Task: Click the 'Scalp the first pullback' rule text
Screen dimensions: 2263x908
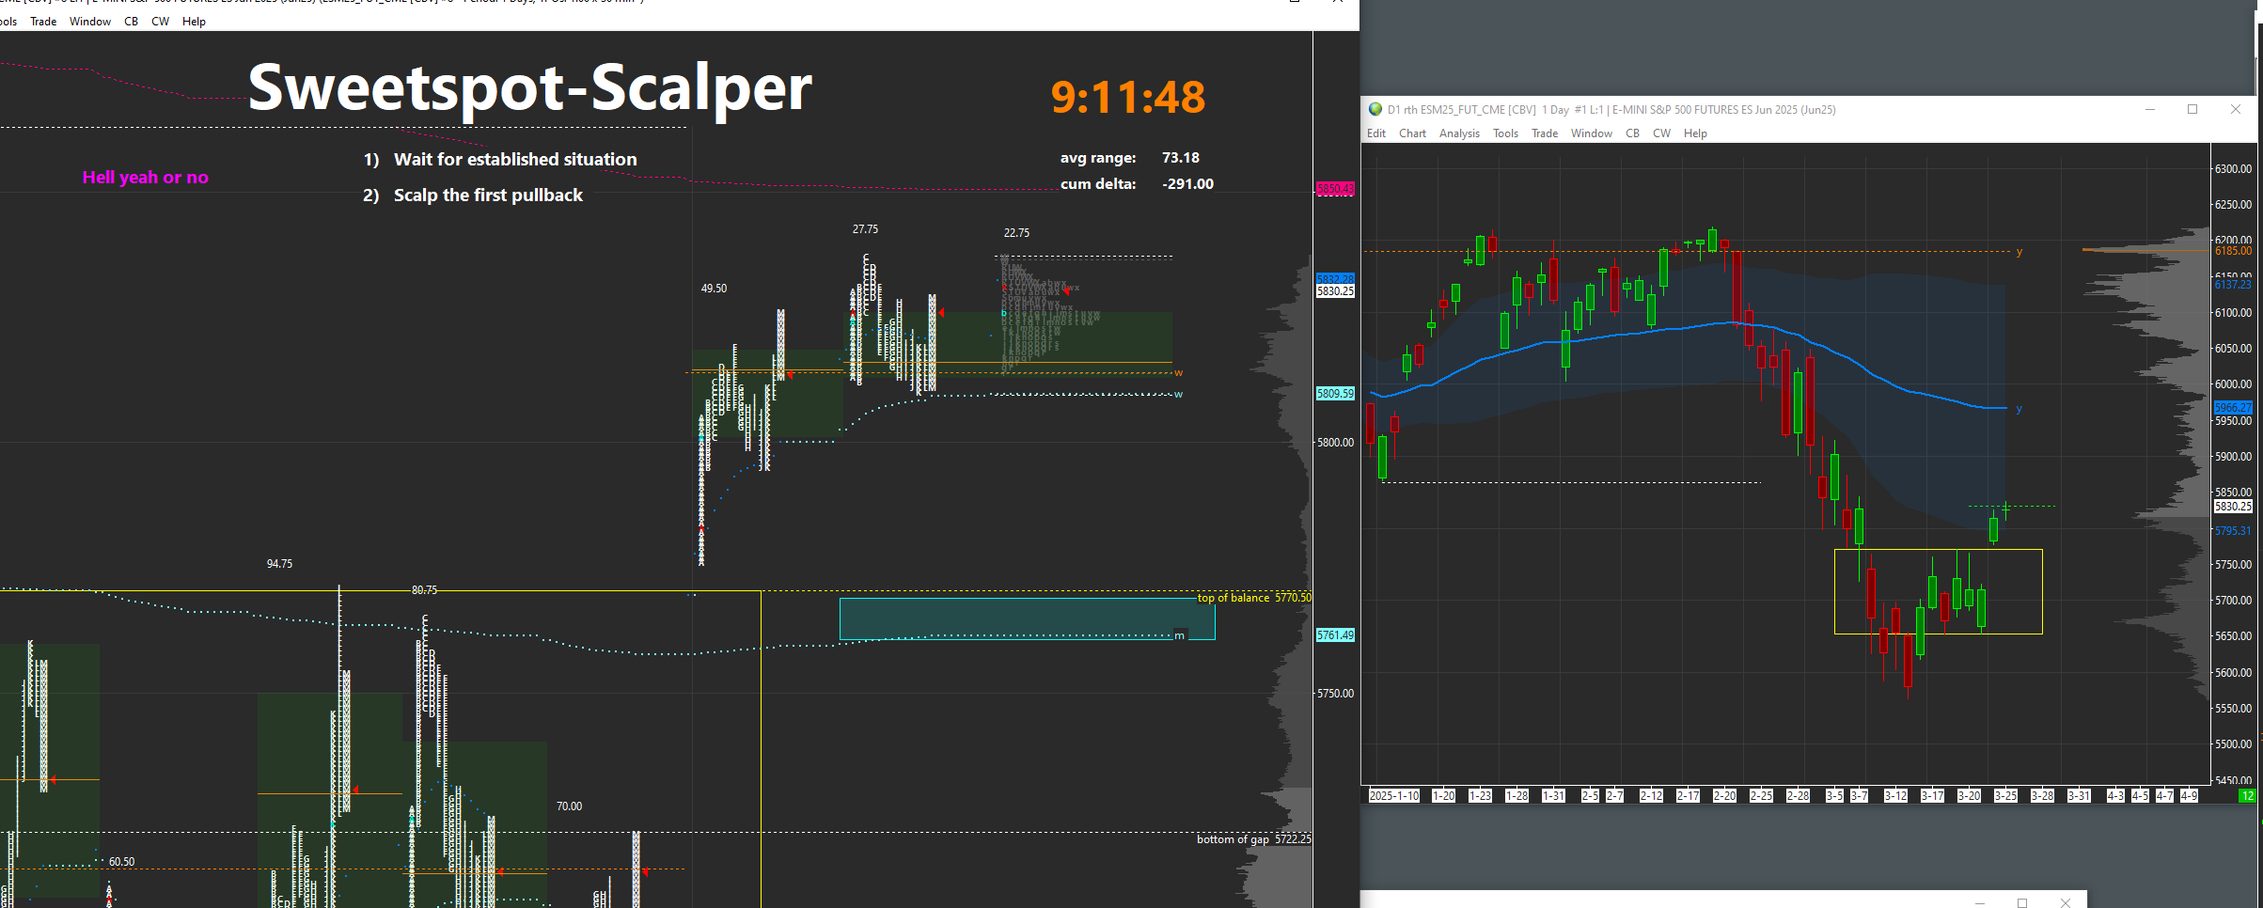Action: tap(488, 196)
